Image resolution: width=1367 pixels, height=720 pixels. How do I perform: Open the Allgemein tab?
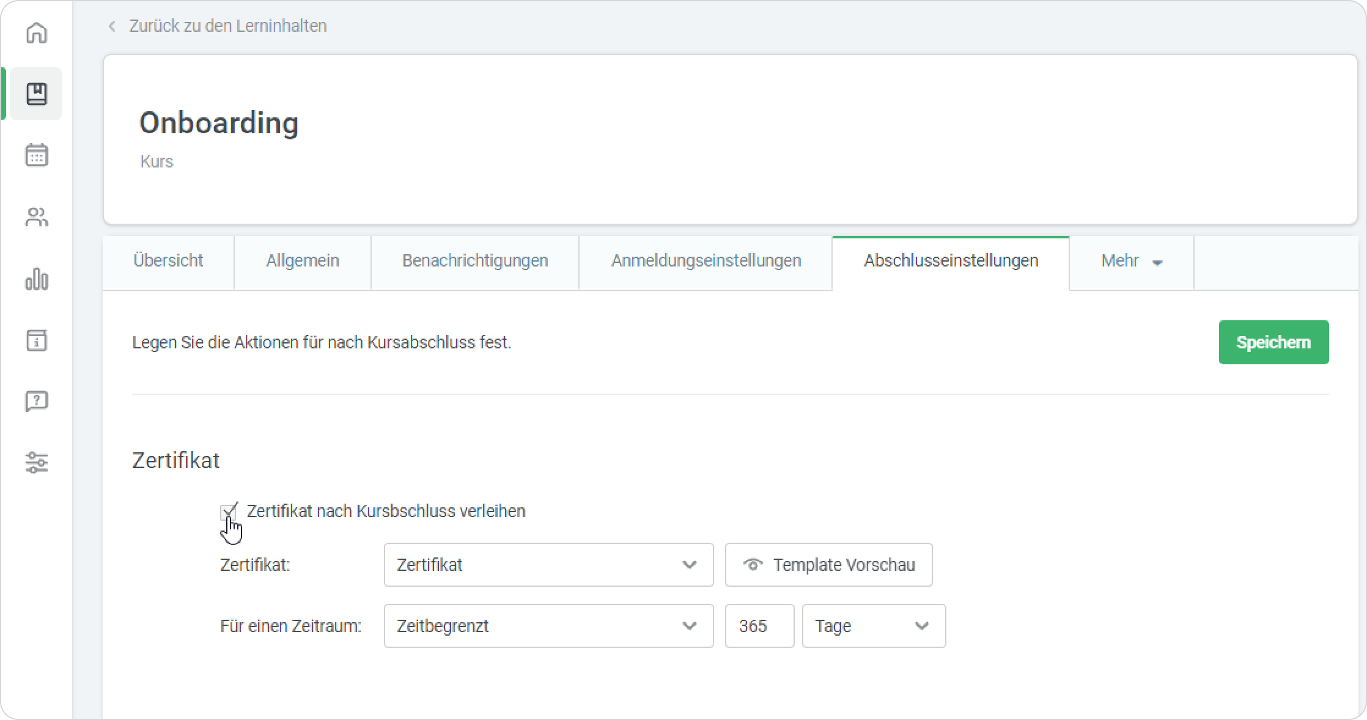(x=302, y=261)
